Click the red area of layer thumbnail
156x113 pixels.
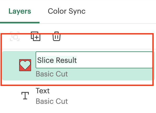pyautogui.click(x=21, y=69)
